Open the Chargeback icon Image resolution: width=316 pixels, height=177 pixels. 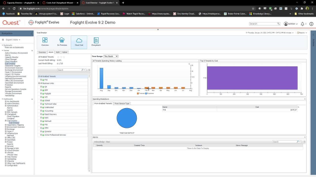tap(96, 42)
